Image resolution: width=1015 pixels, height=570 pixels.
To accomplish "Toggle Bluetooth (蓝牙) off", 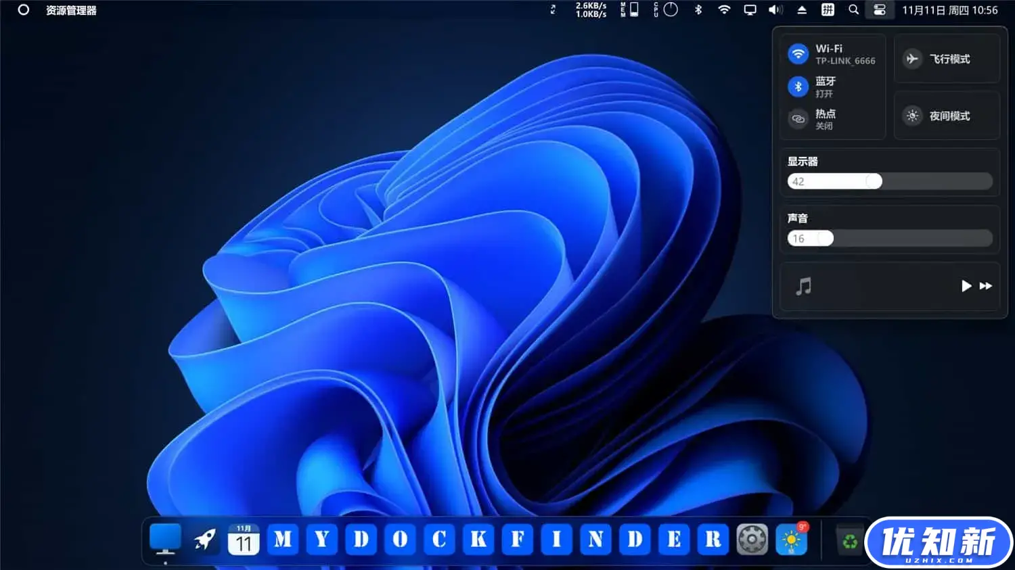I will 798,87.
